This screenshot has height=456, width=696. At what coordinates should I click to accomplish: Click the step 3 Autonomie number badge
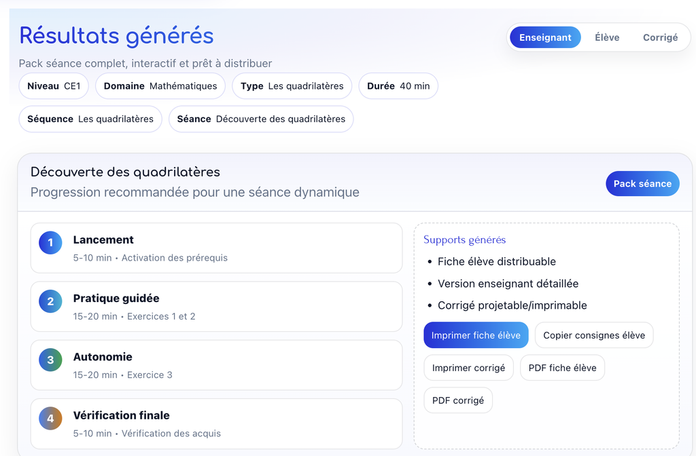(50, 360)
